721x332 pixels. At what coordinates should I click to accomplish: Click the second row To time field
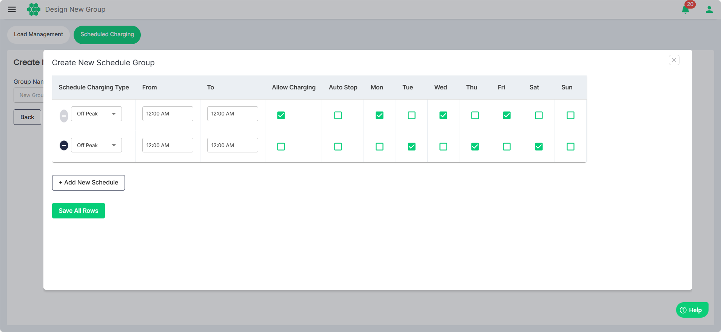click(x=233, y=145)
